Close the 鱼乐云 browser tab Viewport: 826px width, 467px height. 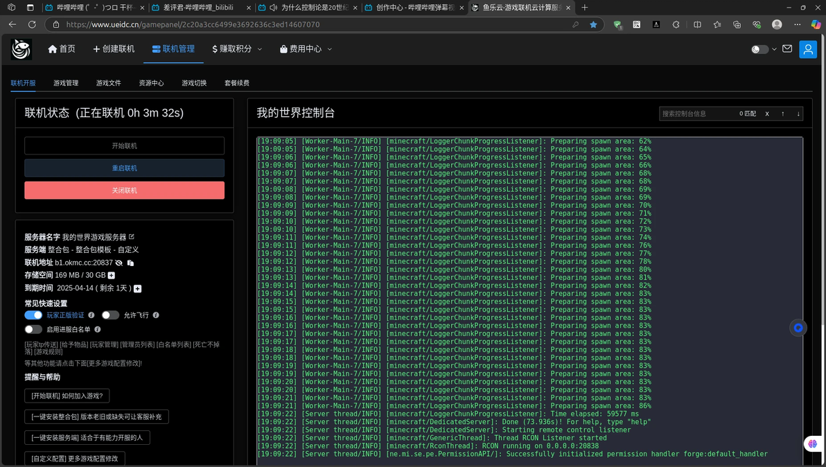tap(568, 8)
